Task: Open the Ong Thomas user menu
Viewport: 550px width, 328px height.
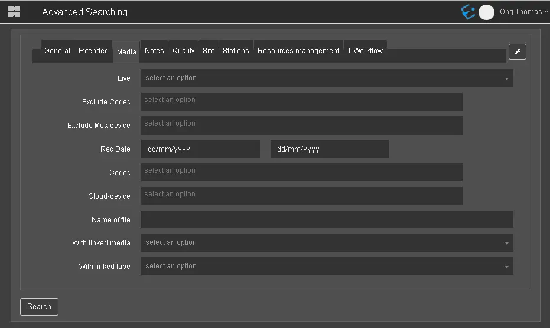Action: click(523, 12)
